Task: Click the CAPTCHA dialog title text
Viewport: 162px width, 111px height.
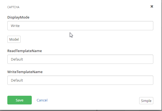Action: 13,7
